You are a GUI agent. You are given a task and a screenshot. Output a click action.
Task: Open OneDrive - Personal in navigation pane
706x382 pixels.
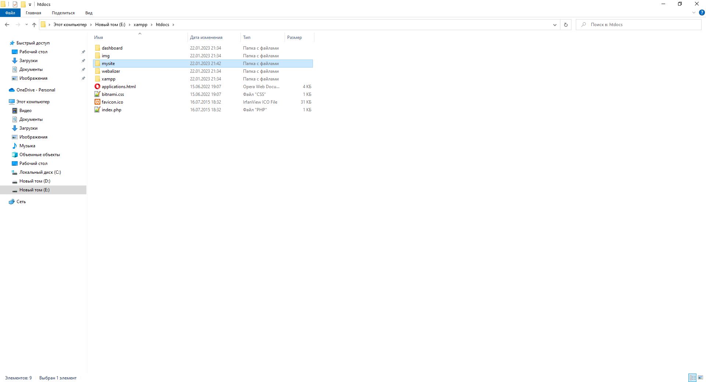[36, 90]
